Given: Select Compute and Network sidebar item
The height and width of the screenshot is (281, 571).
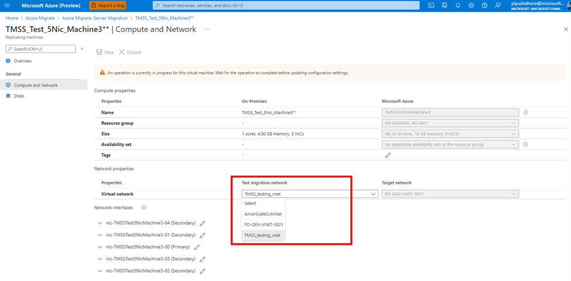Looking at the screenshot, I should [44, 85].
